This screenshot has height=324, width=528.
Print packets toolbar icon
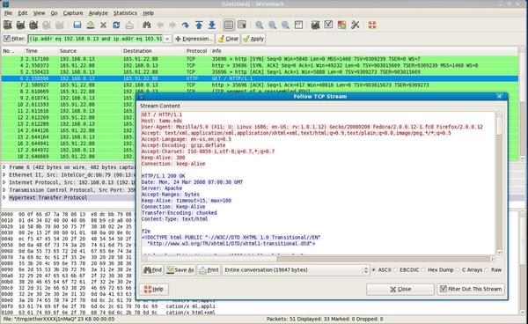[x=129, y=25]
